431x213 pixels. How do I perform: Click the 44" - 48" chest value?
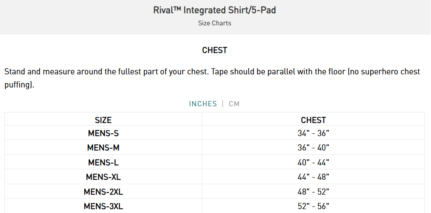[313, 177]
